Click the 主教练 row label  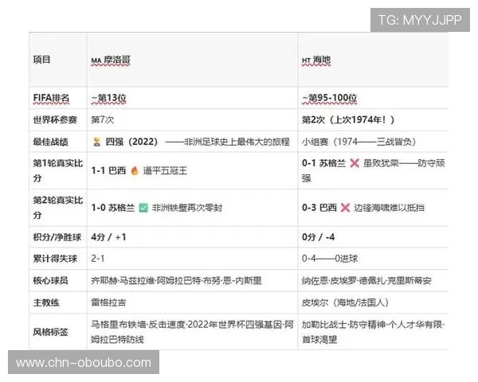46,302
